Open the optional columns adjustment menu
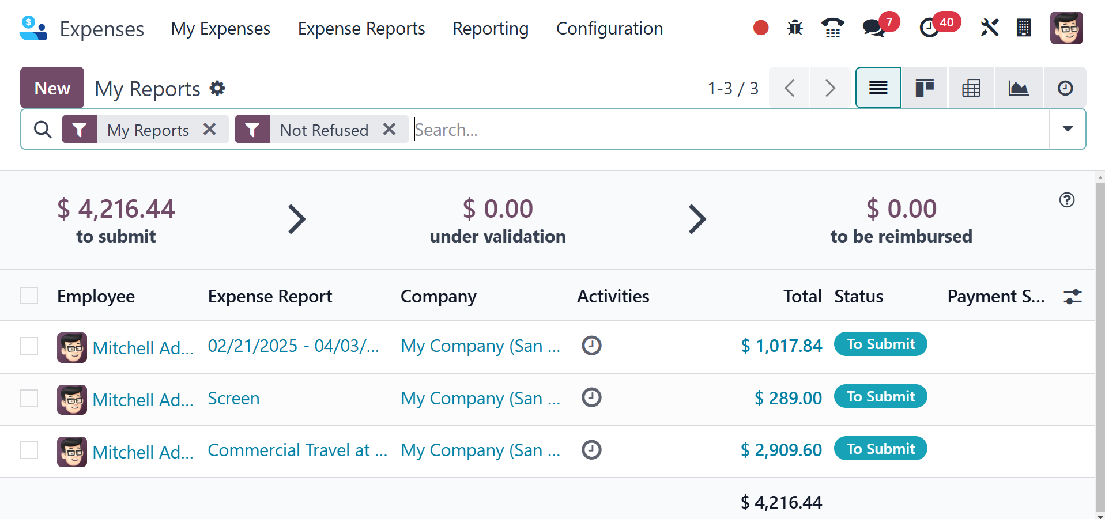Image resolution: width=1105 pixels, height=519 pixels. 1072,297
